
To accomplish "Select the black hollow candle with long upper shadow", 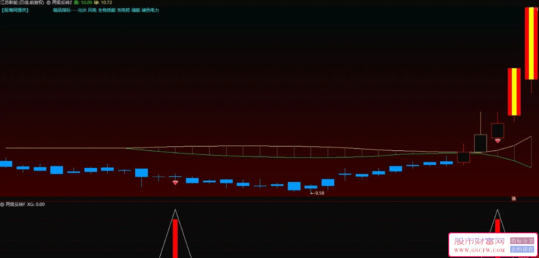I will (481, 143).
